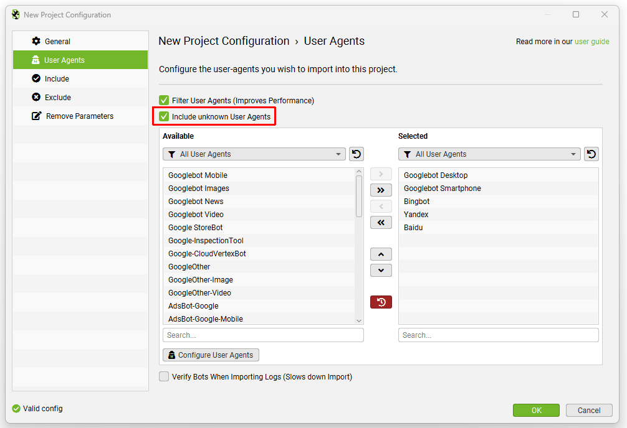Click the Available list search field

click(x=263, y=335)
